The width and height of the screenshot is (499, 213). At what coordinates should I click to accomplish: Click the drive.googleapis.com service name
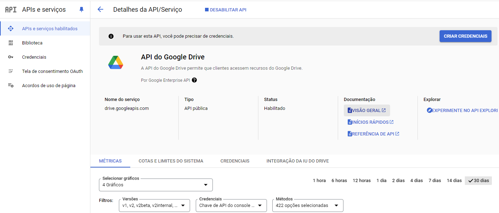coord(127,108)
